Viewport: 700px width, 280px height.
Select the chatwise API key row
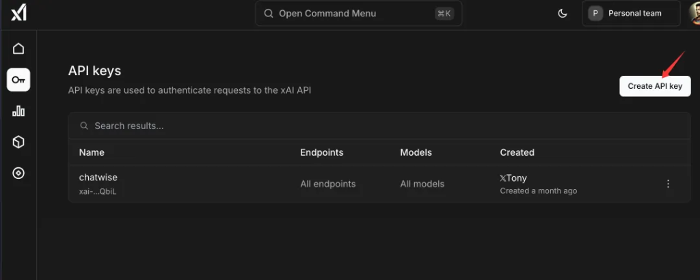tap(379, 184)
